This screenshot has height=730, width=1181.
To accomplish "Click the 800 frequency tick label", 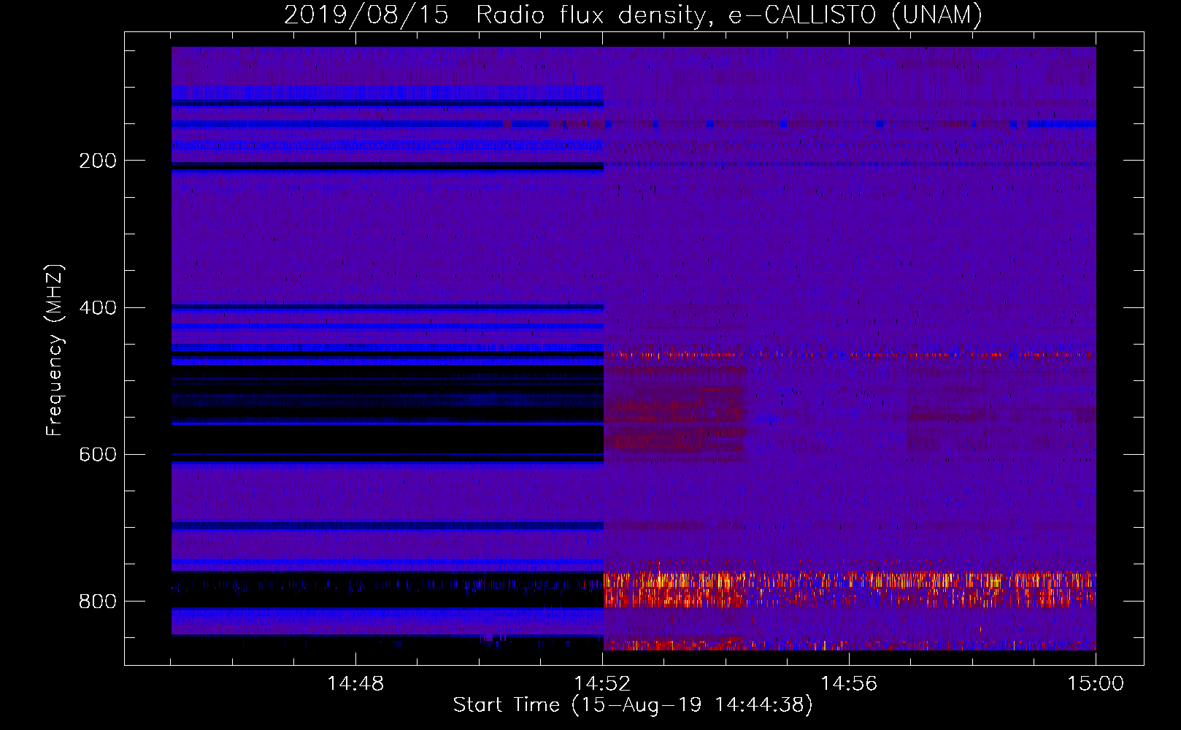I will tap(98, 601).
